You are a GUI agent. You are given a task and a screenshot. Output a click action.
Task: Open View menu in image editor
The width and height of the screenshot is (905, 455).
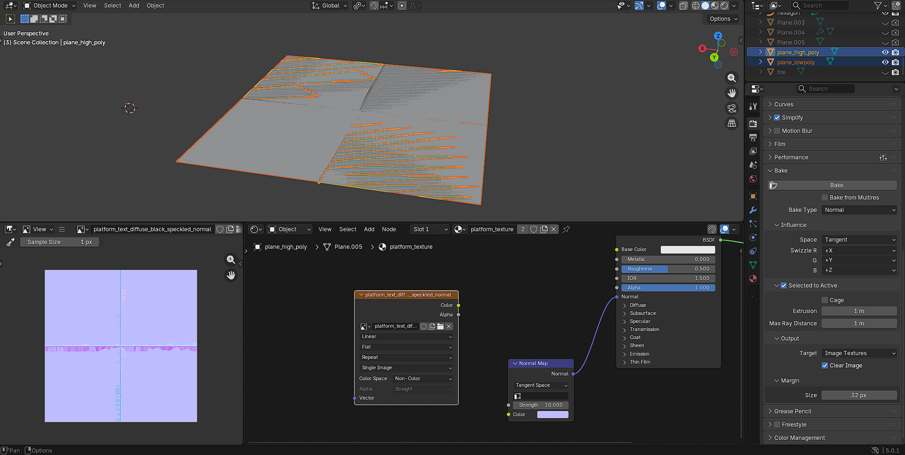pos(39,229)
